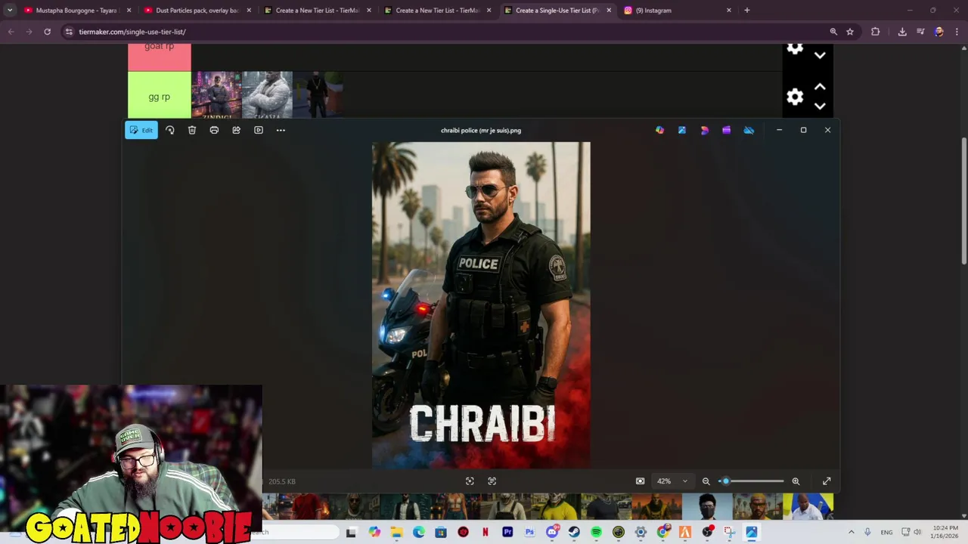Start slideshow from Photos toolbar
The height and width of the screenshot is (544, 968).
click(x=259, y=130)
